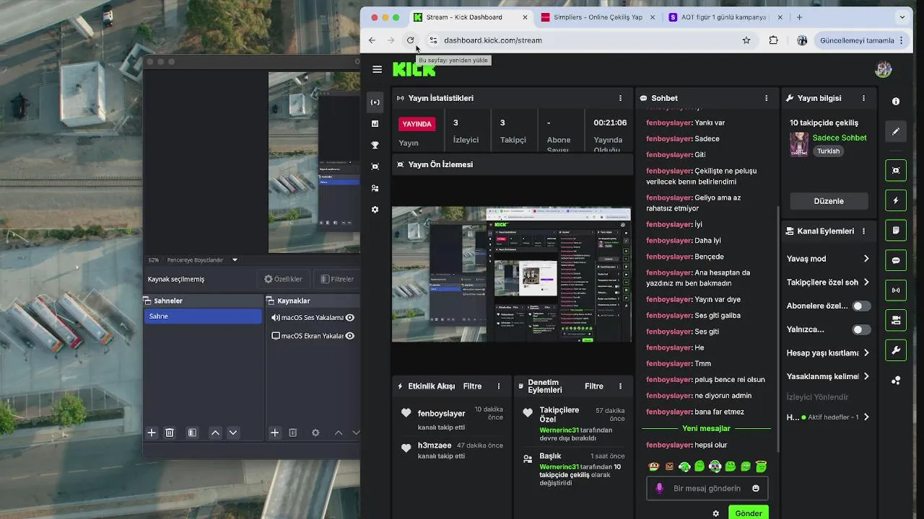Open the clips capture icon in left sidebar
924x519 pixels.
(375, 167)
